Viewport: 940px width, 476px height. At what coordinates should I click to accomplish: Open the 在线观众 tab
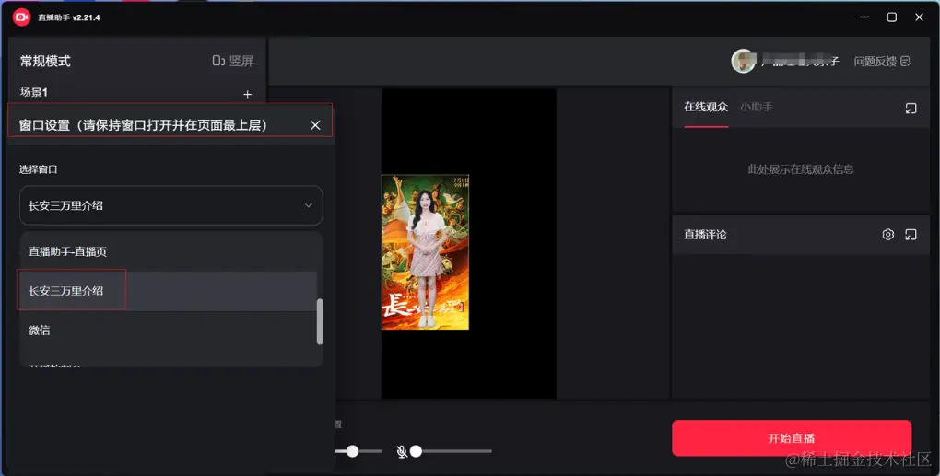tap(706, 107)
